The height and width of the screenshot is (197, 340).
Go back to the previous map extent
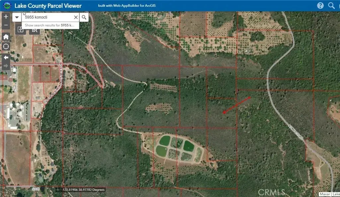6,57
